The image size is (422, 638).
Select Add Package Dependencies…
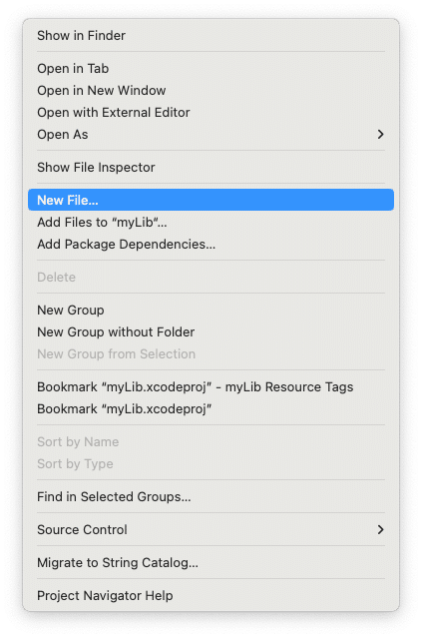point(211,245)
